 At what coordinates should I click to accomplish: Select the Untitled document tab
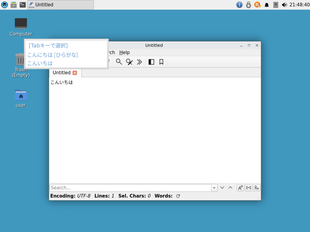coord(62,73)
